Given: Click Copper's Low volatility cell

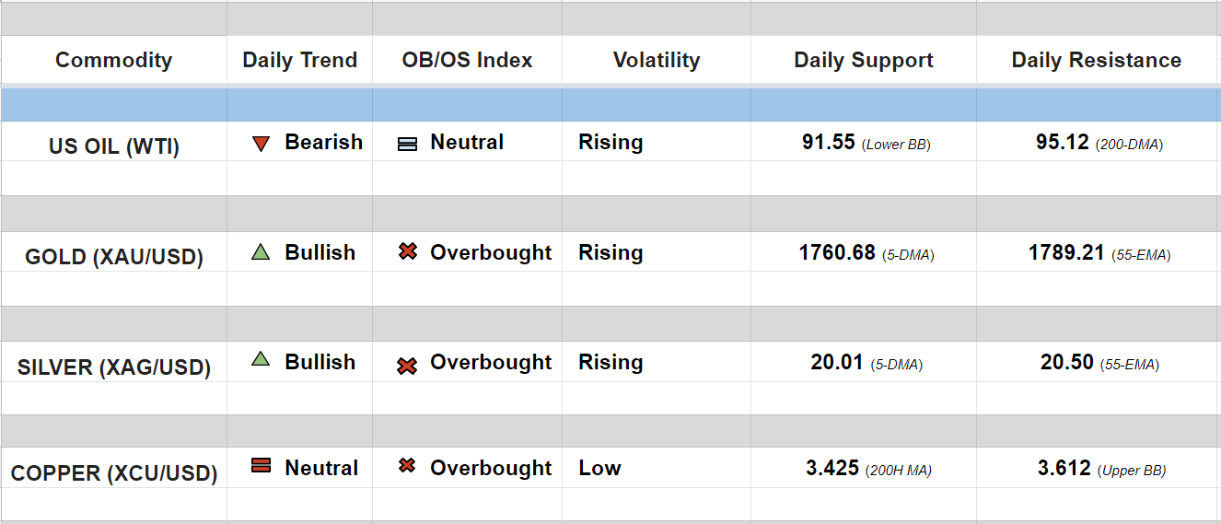Looking at the screenshot, I should coord(599,468).
